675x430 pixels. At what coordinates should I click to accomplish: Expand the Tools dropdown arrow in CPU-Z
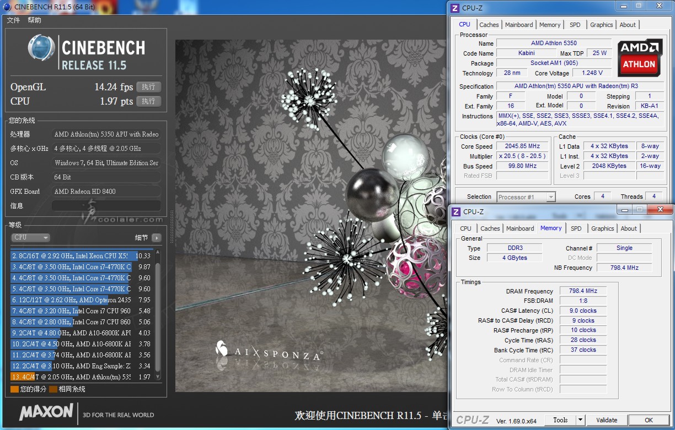[x=580, y=420]
